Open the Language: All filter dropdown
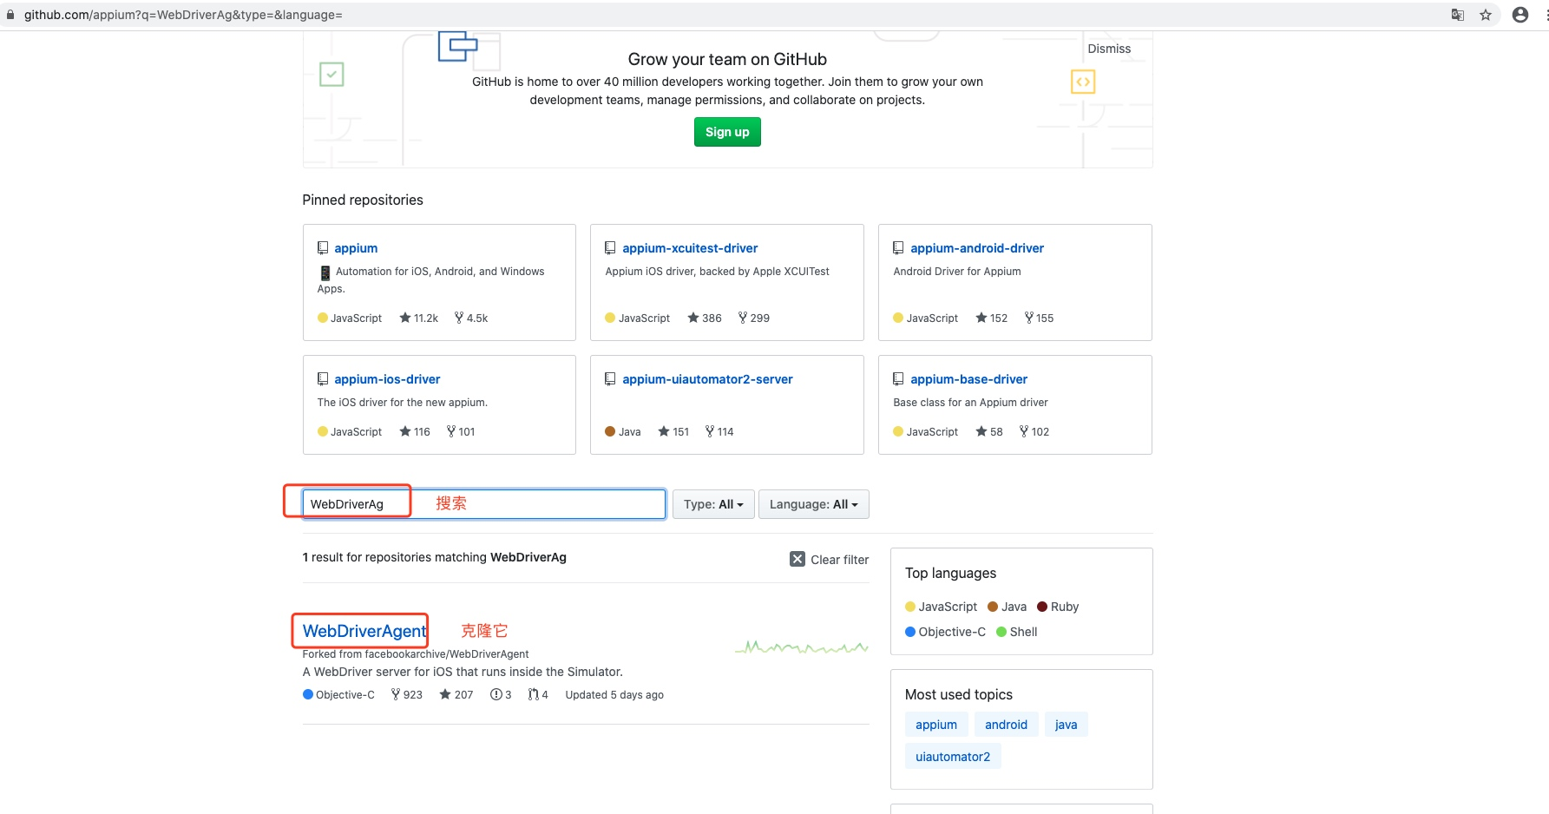Image resolution: width=1549 pixels, height=814 pixels. (814, 504)
